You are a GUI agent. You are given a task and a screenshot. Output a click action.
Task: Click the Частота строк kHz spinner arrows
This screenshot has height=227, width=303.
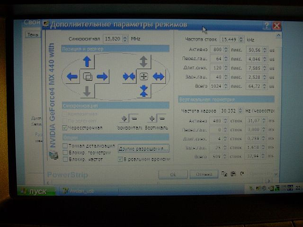tap(241, 39)
